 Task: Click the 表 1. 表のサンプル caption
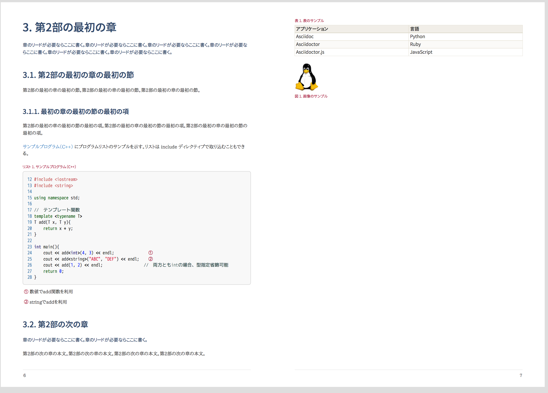(x=309, y=20)
